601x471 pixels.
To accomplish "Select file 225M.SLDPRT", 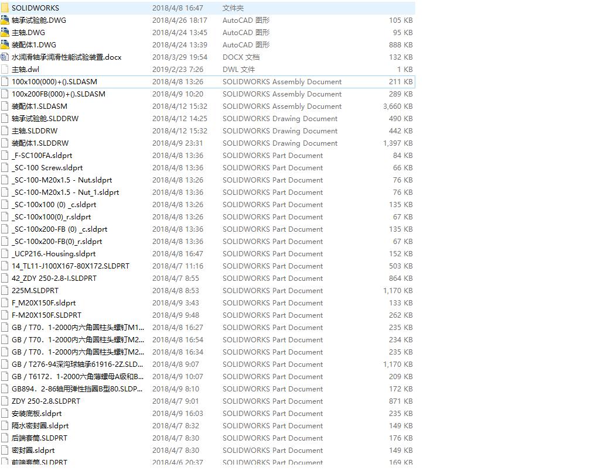I will (35, 290).
